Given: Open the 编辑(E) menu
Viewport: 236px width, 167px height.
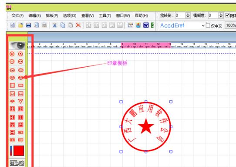Looking at the screenshot, I should pyautogui.click(x=35, y=16).
